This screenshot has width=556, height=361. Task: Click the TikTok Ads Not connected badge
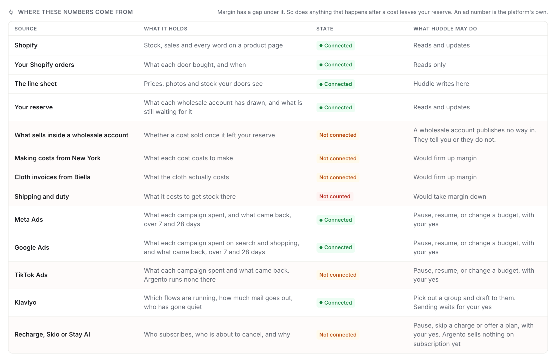pos(338,275)
